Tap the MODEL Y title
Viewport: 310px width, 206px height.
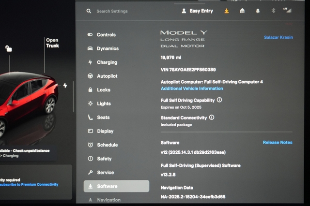(184, 32)
